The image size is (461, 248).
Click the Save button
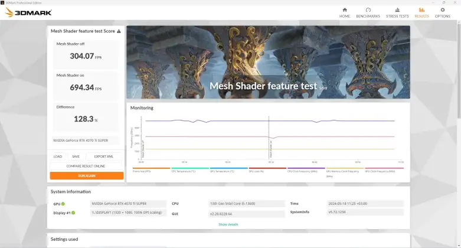(76, 156)
